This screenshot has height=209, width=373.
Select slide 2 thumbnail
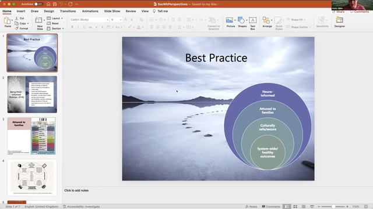tap(32, 94)
